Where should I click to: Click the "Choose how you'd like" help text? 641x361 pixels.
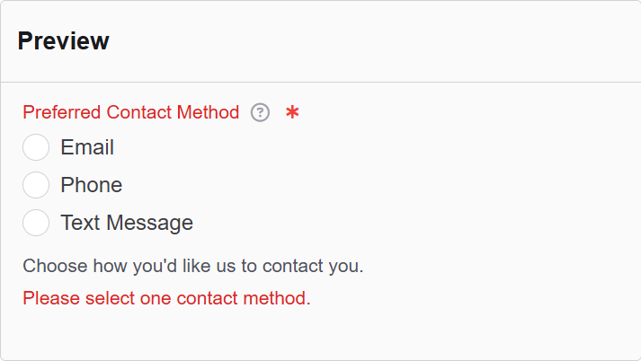(192, 266)
